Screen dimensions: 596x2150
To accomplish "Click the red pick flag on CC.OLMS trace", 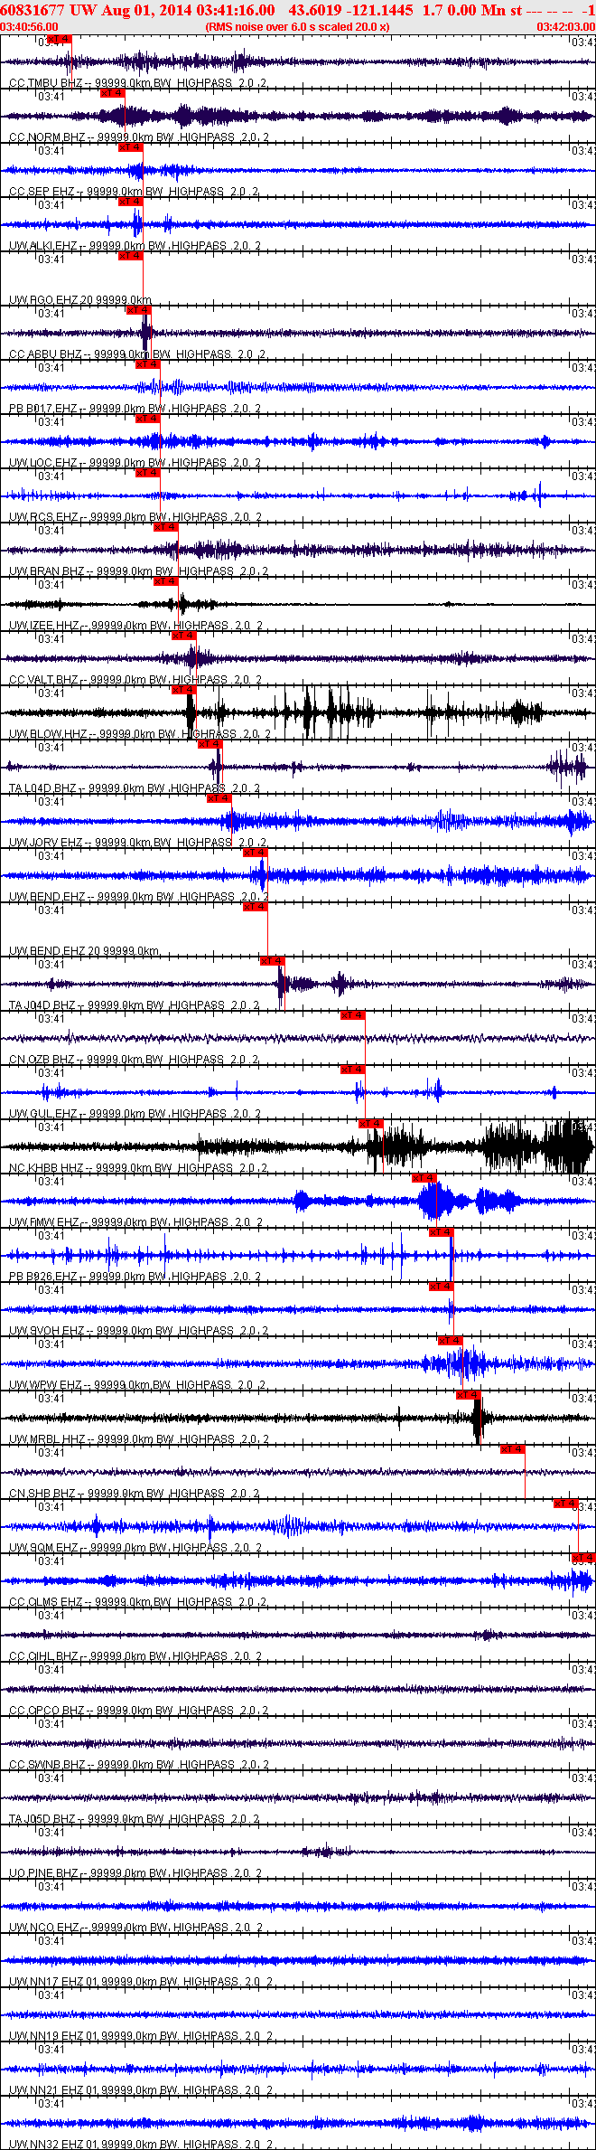I will 583,1558.
